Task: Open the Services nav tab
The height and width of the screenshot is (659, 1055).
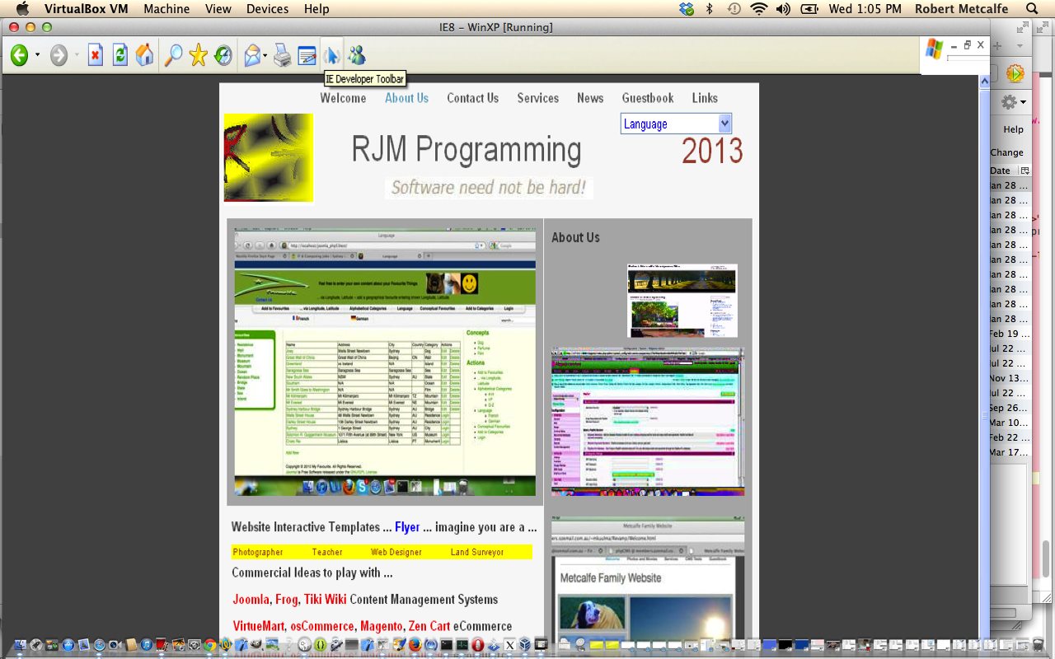Action: [x=537, y=97]
